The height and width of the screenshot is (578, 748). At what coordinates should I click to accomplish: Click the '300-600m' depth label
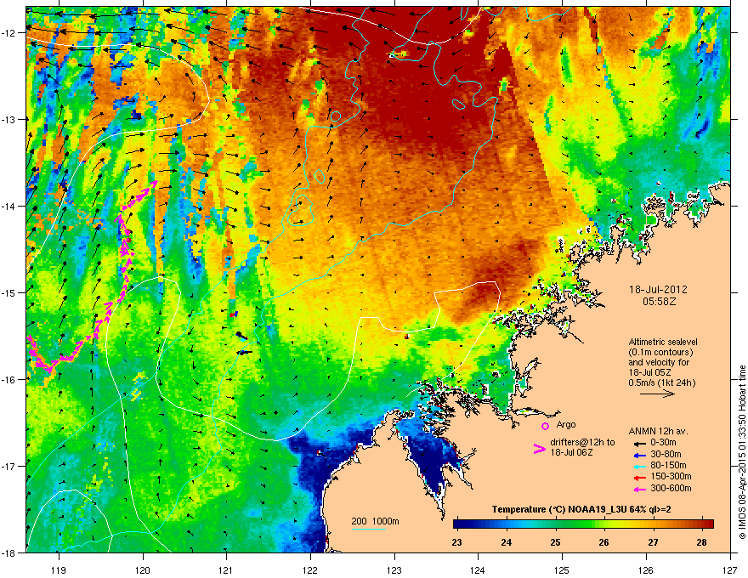(671, 489)
